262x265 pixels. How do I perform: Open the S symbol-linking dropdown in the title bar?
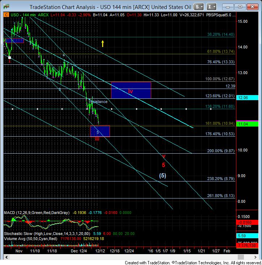pos(199,7)
